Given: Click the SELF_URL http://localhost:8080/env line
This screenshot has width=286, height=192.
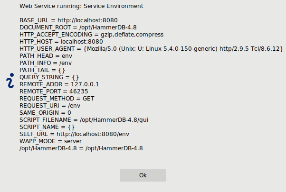Looking at the screenshot, I should coord(75,134).
